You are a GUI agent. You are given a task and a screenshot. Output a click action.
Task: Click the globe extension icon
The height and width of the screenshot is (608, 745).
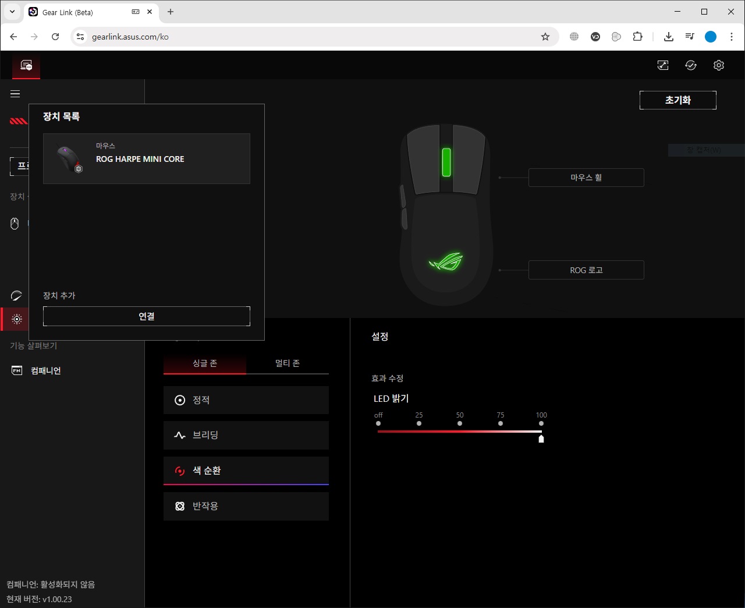(574, 37)
